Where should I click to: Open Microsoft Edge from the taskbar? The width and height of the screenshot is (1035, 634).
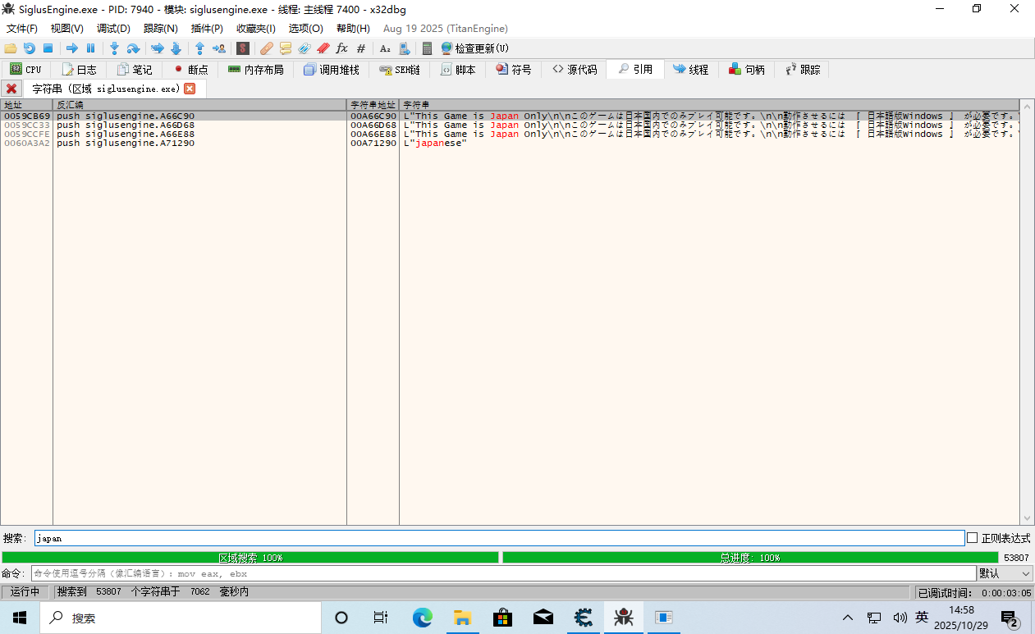tap(422, 618)
